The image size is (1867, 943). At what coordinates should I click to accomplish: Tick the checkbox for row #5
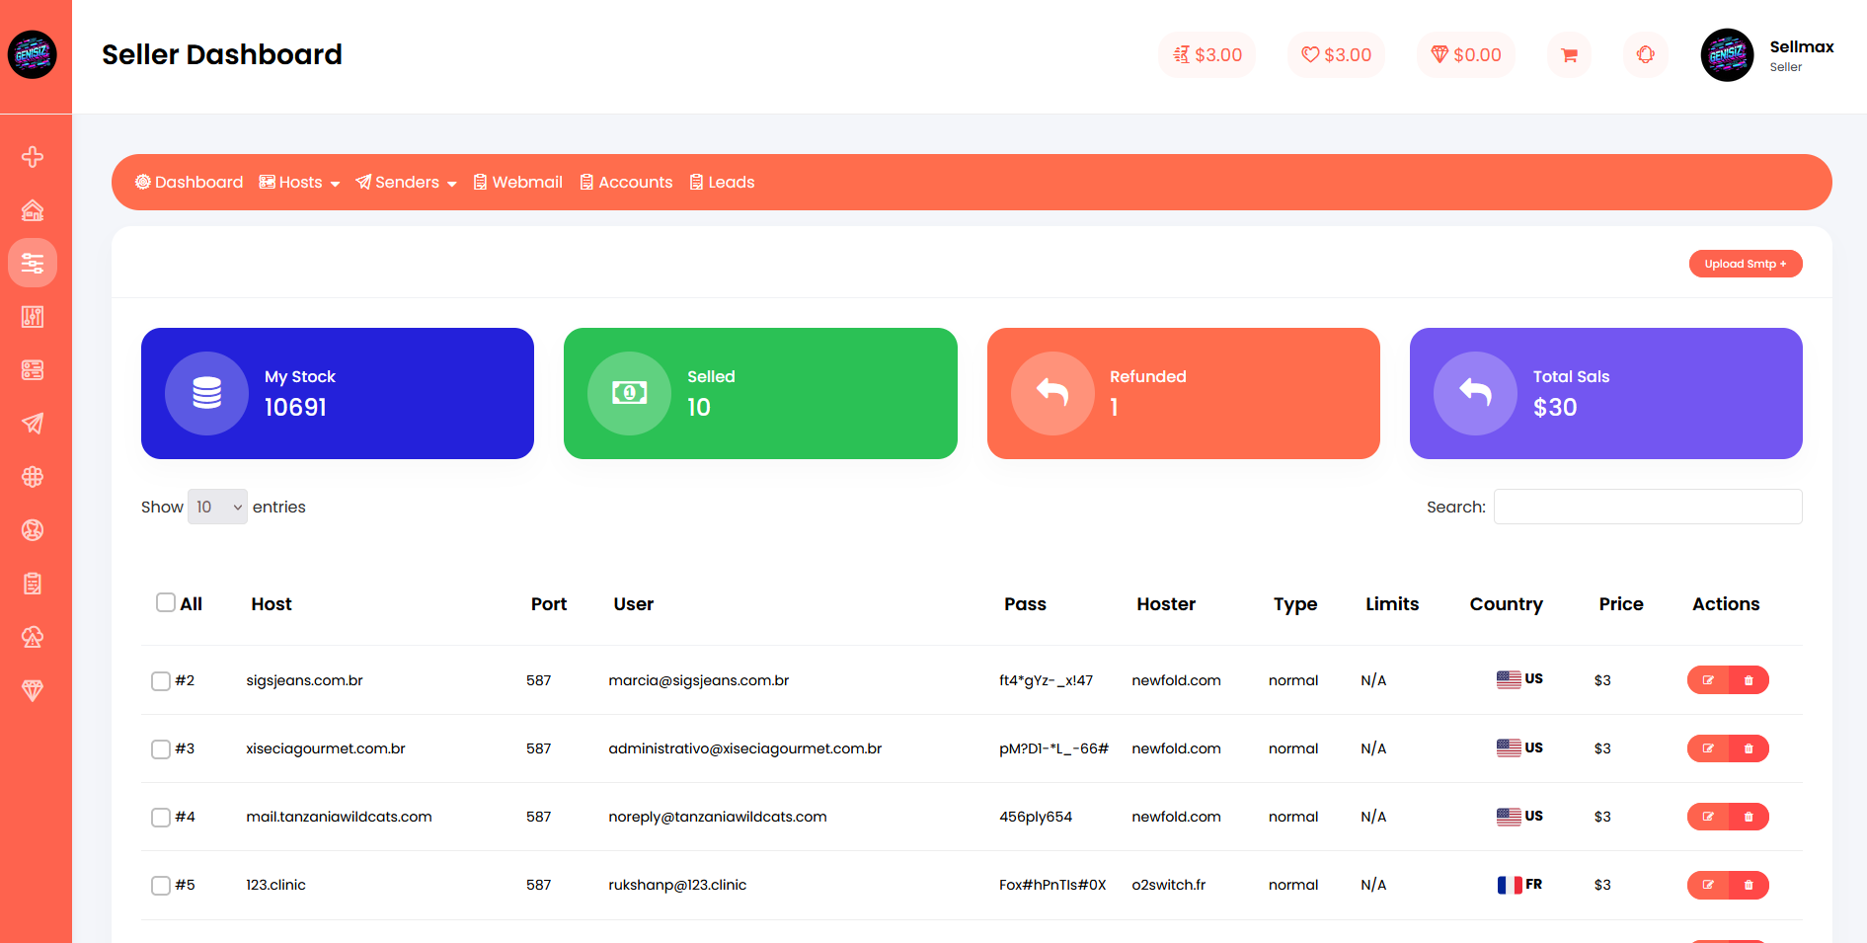click(161, 886)
